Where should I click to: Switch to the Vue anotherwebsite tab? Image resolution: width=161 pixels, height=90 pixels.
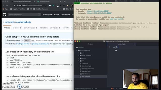(45, 2)
